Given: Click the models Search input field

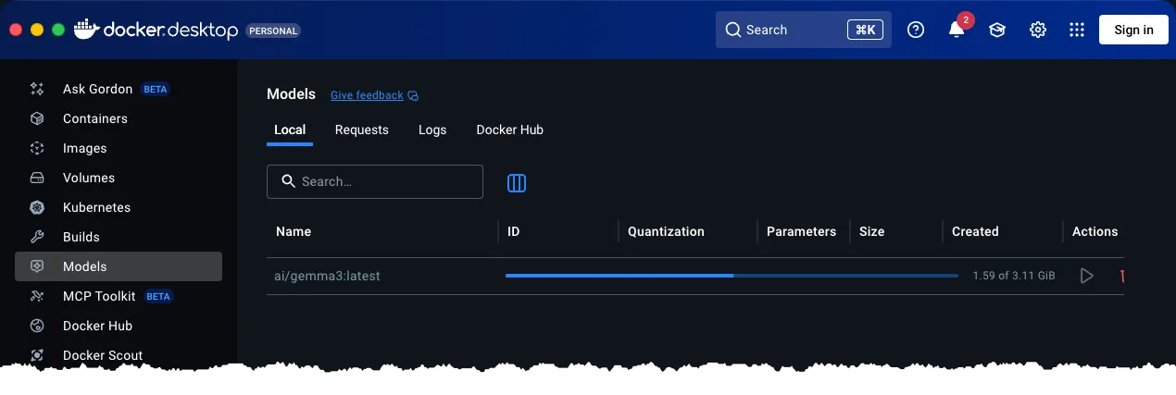Looking at the screenshot, I should [x=375, y=181].
